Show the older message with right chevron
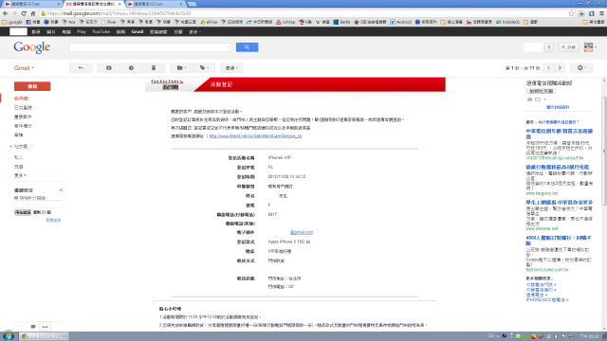607x341 pixels. point(560,68)
